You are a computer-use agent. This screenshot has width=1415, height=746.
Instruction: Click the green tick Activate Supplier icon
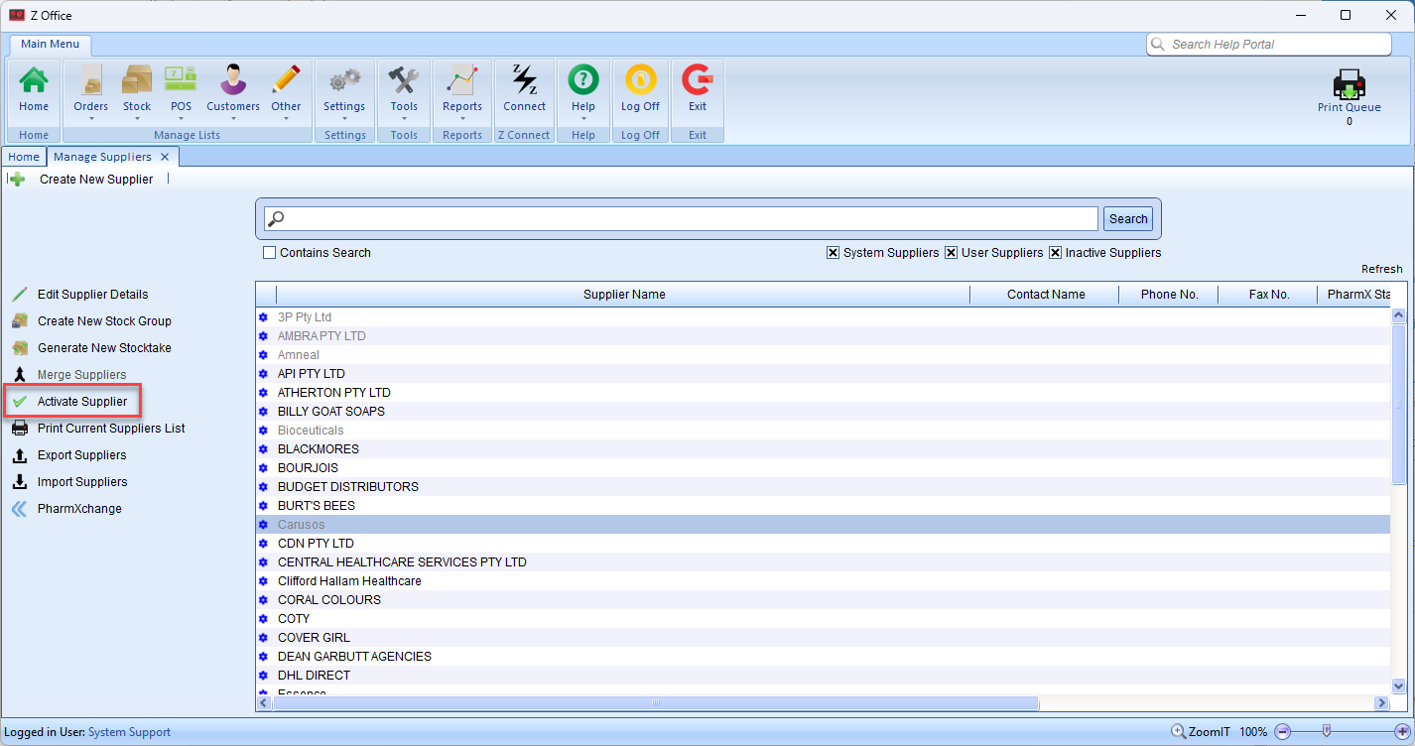(19, 402)
